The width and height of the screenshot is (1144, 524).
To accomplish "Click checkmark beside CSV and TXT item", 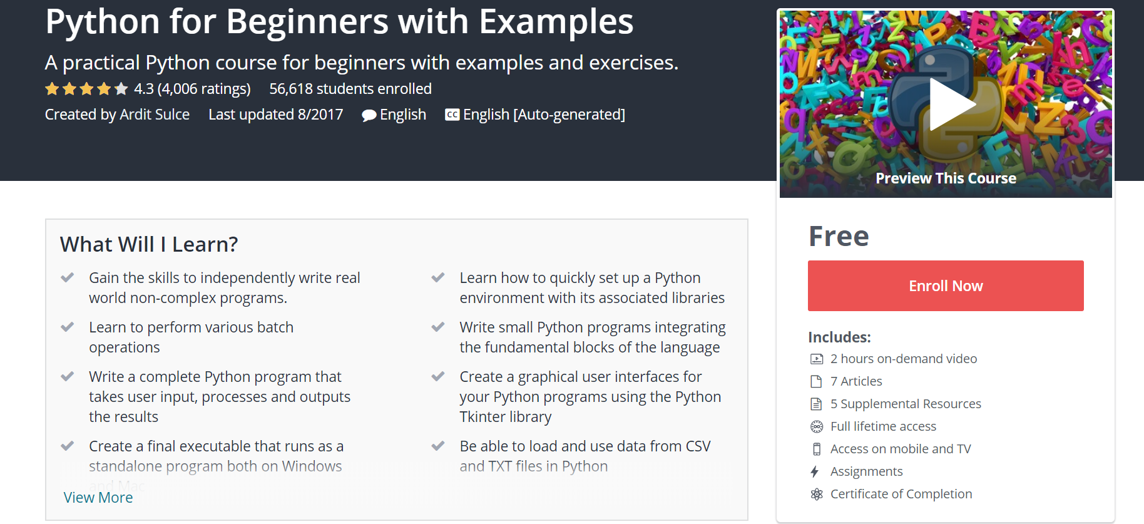I will pos(438,446).
